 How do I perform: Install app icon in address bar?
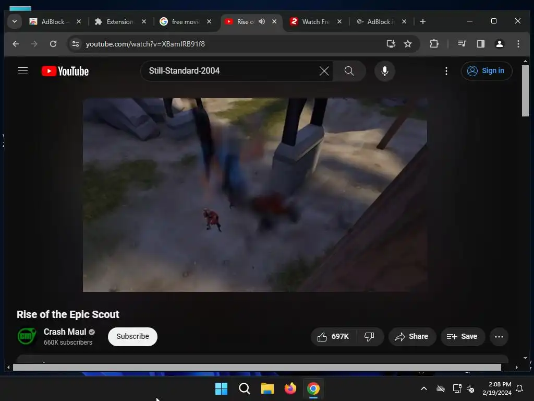pos(391,44)
